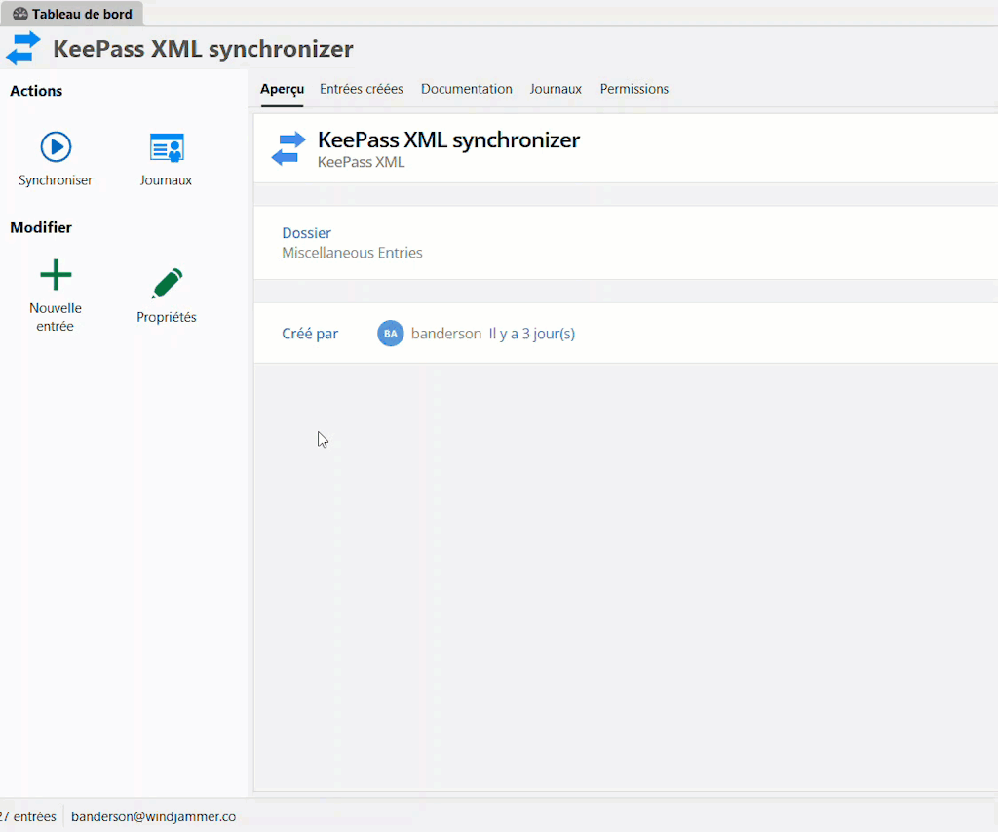Image resolution: width=998 pixels, height=832 pixels.
Task: Switch to the Tableau de bord tab
Action: tap(73, 14)
